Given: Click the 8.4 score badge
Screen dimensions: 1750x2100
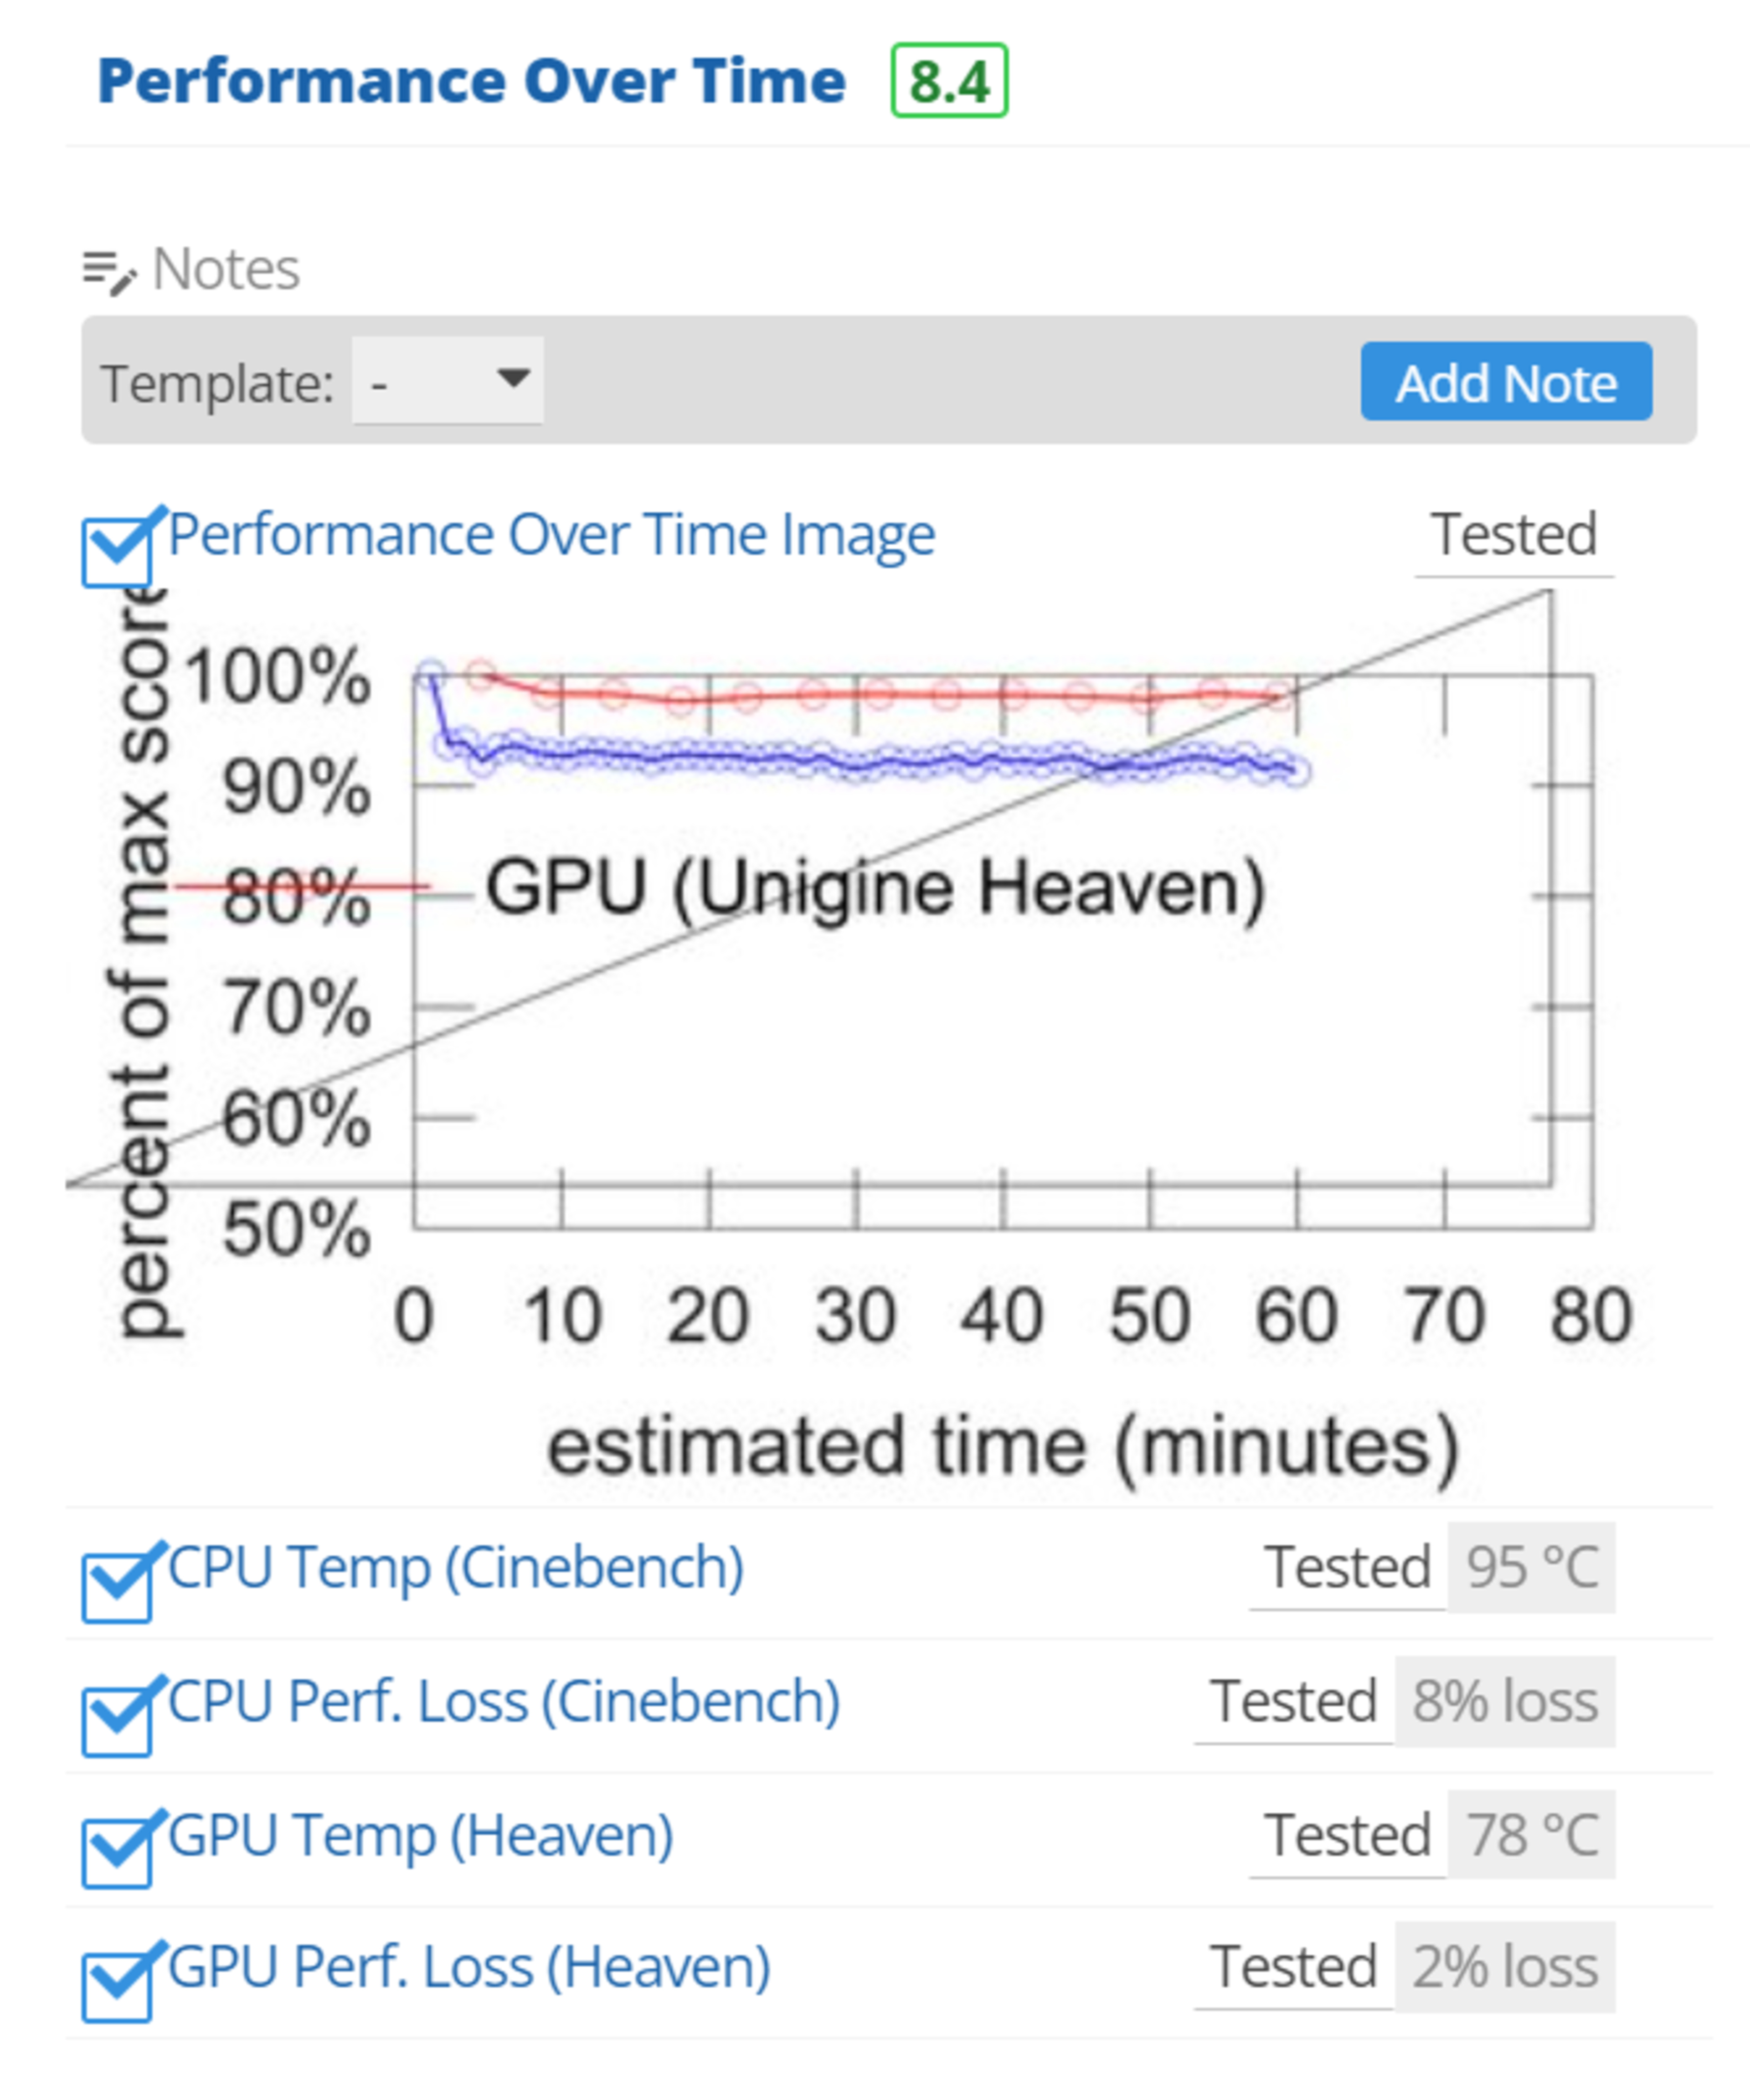Looking at the screenshot, I should point(948,81).
